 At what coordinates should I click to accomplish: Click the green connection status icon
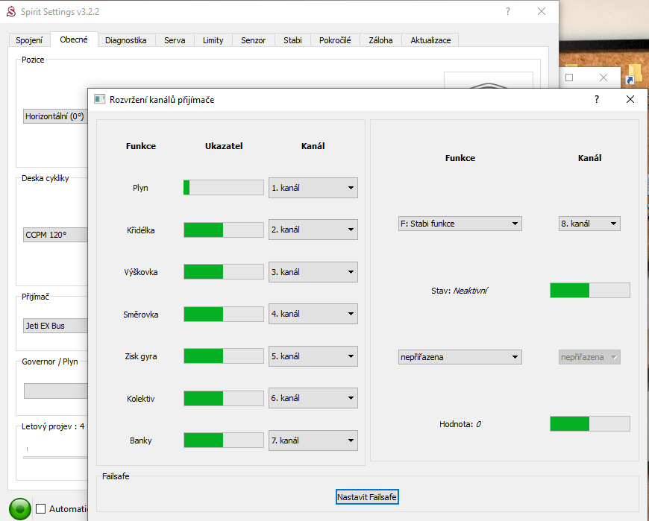(19, 508)
